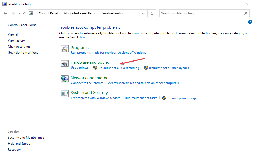Image resolution: width=253 pixels, height=157 pixels.
Task: Open Control Panel Home
Action: click(22, 25)
